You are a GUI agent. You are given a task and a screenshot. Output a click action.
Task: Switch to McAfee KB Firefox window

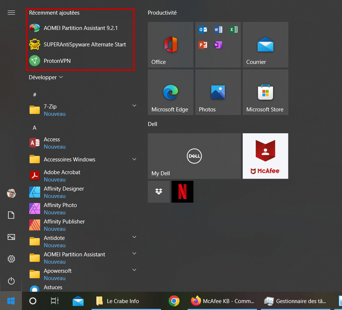[222, 301]
